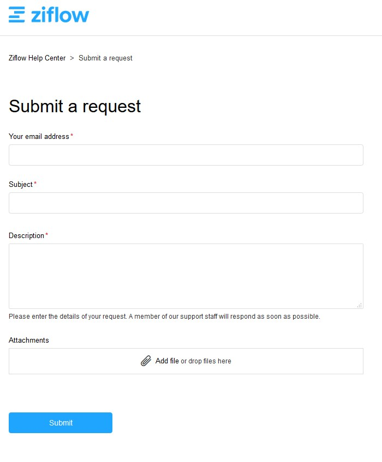The height and width of the screenshot is (462, 382).
Task: Click the paperclip attachment icon
Action: coord(146,361)
